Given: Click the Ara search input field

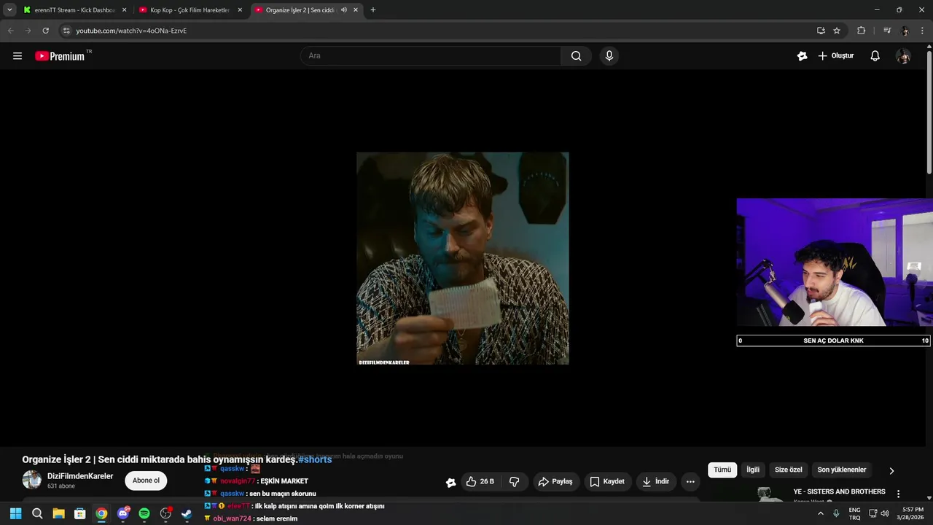Looking at the screenshot, I should coord(431,56).
